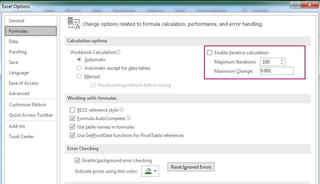Image resolution: width=320 pixels, height=184 pixels.
Task: Go to the Proofing category
Action: point(31,52)
